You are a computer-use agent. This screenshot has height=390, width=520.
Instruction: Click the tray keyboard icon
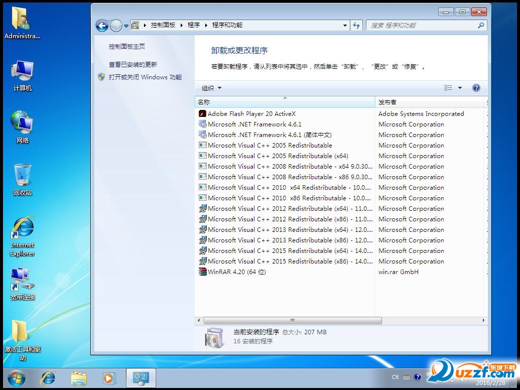(406, 377)
